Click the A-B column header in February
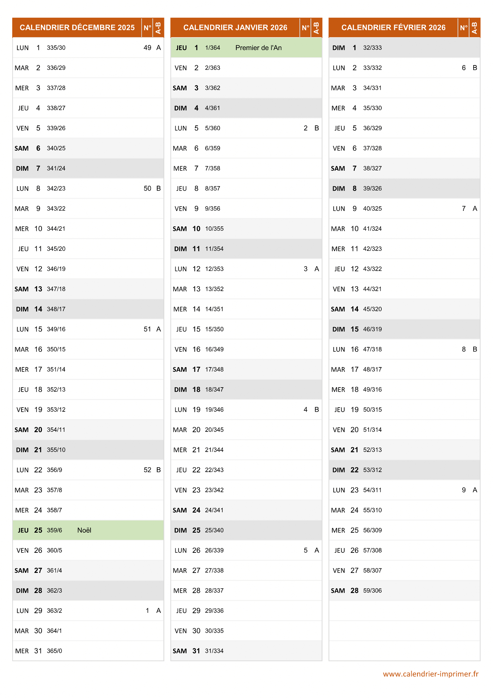493x698 pixels. click(x=475, y=28)
